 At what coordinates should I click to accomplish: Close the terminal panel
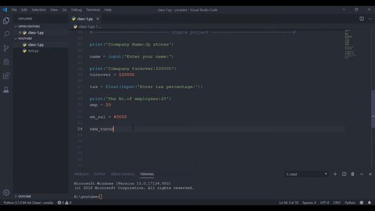pyautogui.click(x=370, y=174)
